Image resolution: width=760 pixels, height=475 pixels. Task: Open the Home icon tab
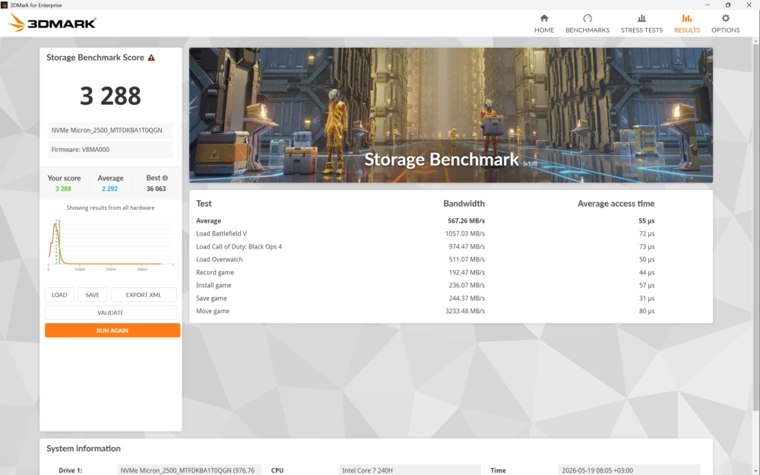[544, 18]
